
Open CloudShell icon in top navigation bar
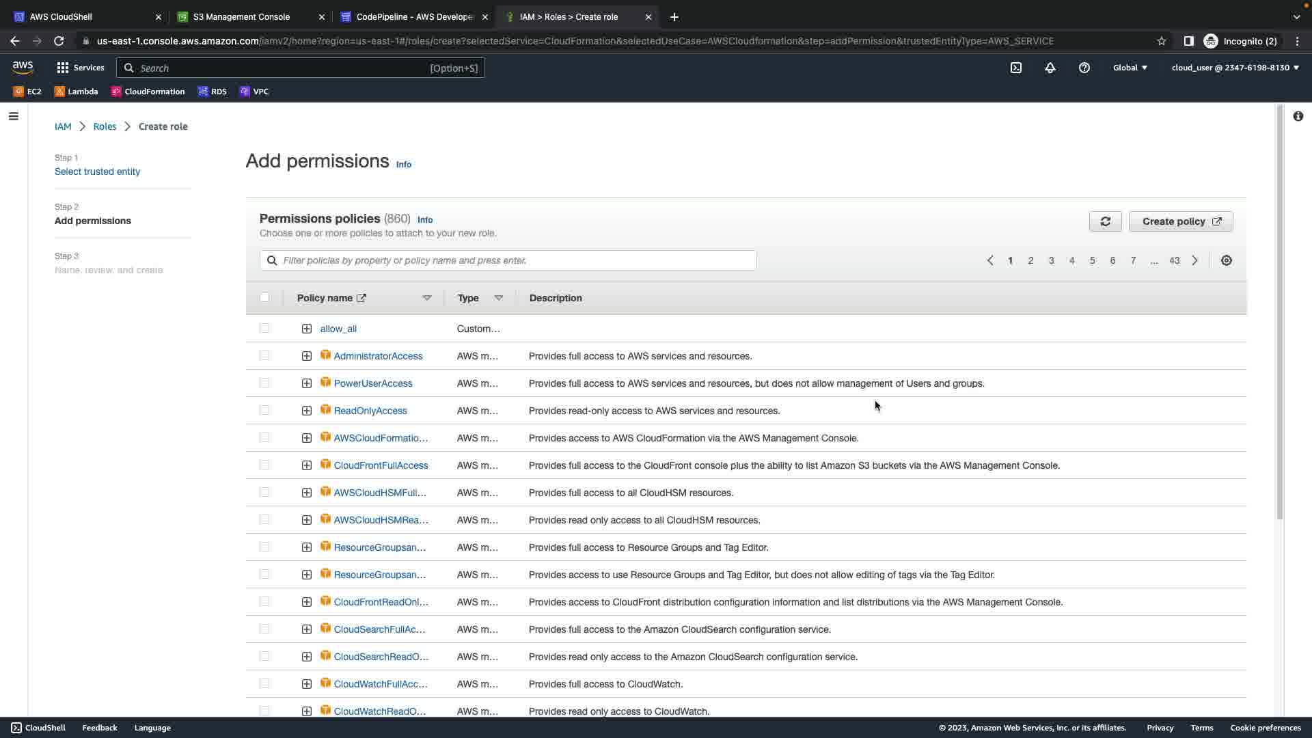pyautogui.click(x=1016, y=68)
